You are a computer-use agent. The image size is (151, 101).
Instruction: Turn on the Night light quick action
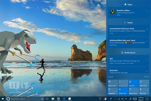click(144, 91)
